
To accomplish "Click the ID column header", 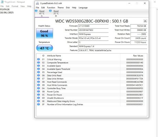I will click(43, 56).
